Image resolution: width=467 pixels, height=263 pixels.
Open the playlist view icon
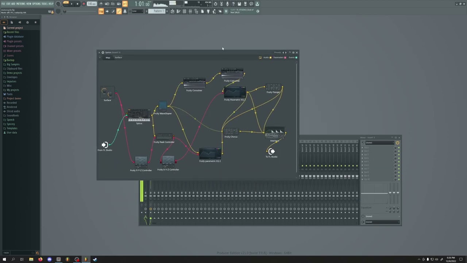pos(172,11)
